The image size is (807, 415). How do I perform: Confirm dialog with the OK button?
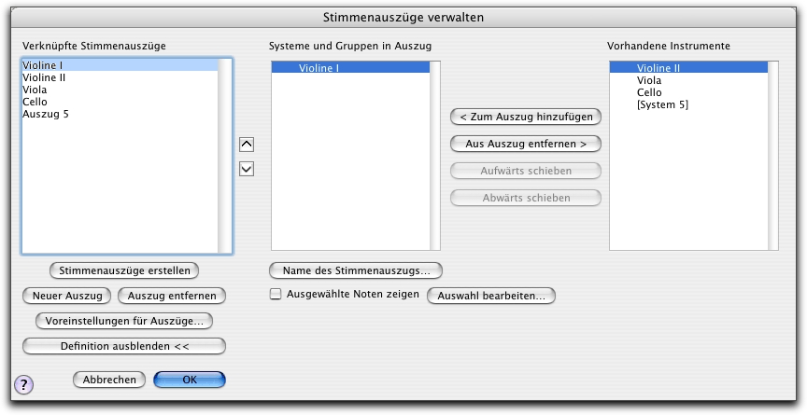[x=190, y=380]
